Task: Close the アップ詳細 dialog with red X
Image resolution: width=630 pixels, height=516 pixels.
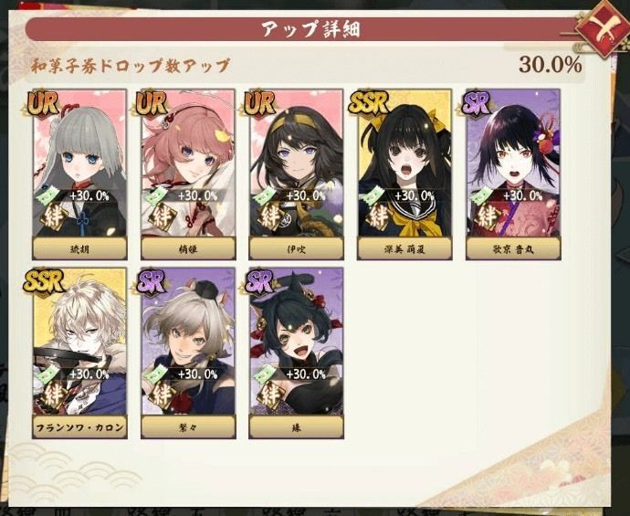Action: pyautogui.click(x=603, y=29)
